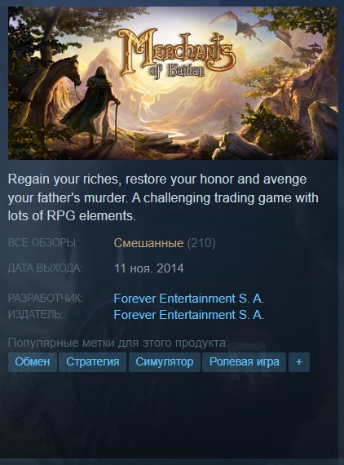This screenshot has width=344, height=465.
Task: Click the Merchants of Kaidan header artwork
Action: 173,83
